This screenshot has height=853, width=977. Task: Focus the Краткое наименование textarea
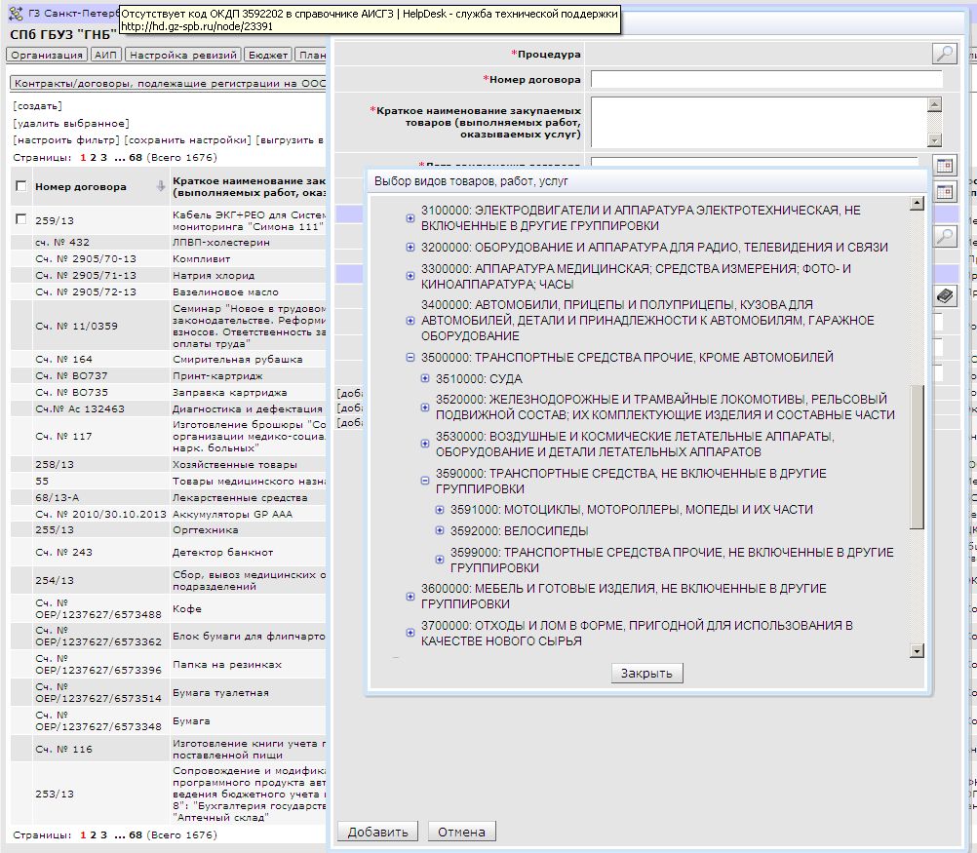(x=759, y=122)
